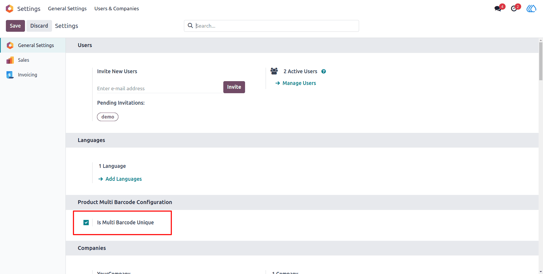Open the activities clock icon
The height and width of the screenshot is (274, 543).
[x=514, y=9]
